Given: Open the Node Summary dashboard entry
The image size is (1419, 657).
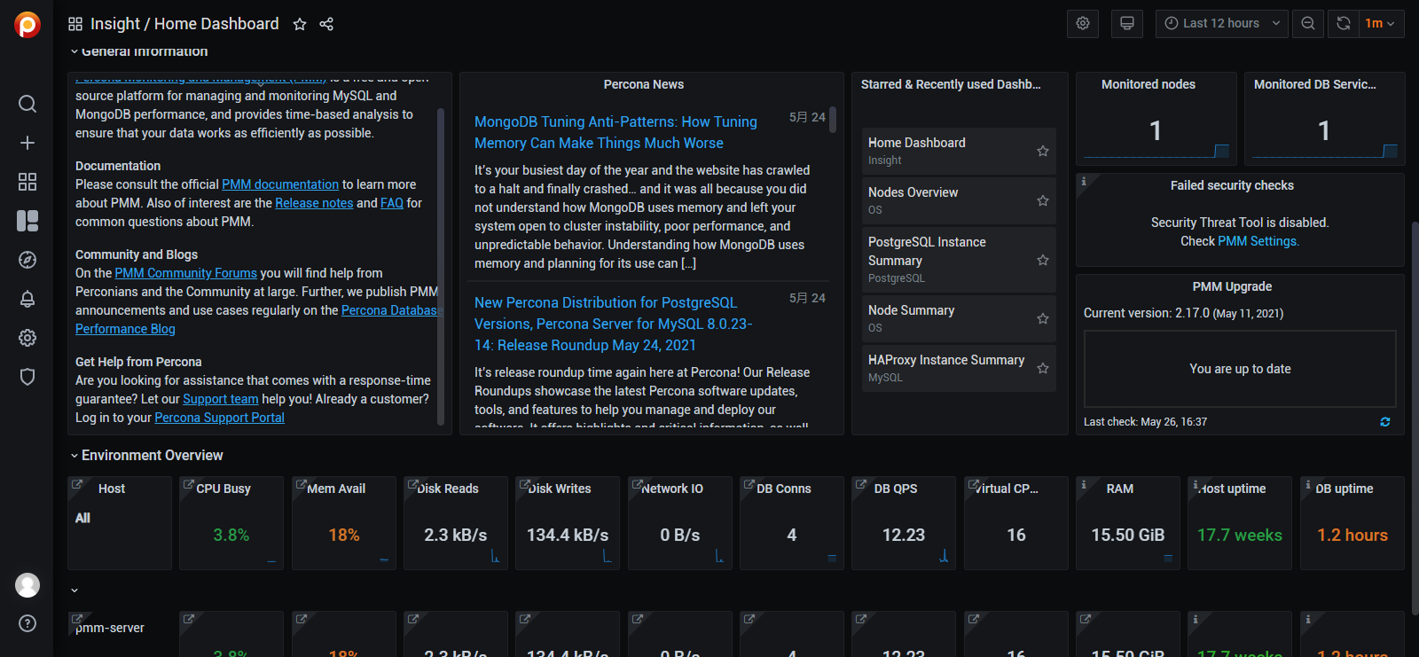Looking at the screenshot, I should click(911, 310).
